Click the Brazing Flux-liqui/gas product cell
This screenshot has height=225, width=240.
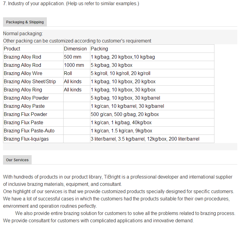[x=33, y=139]
